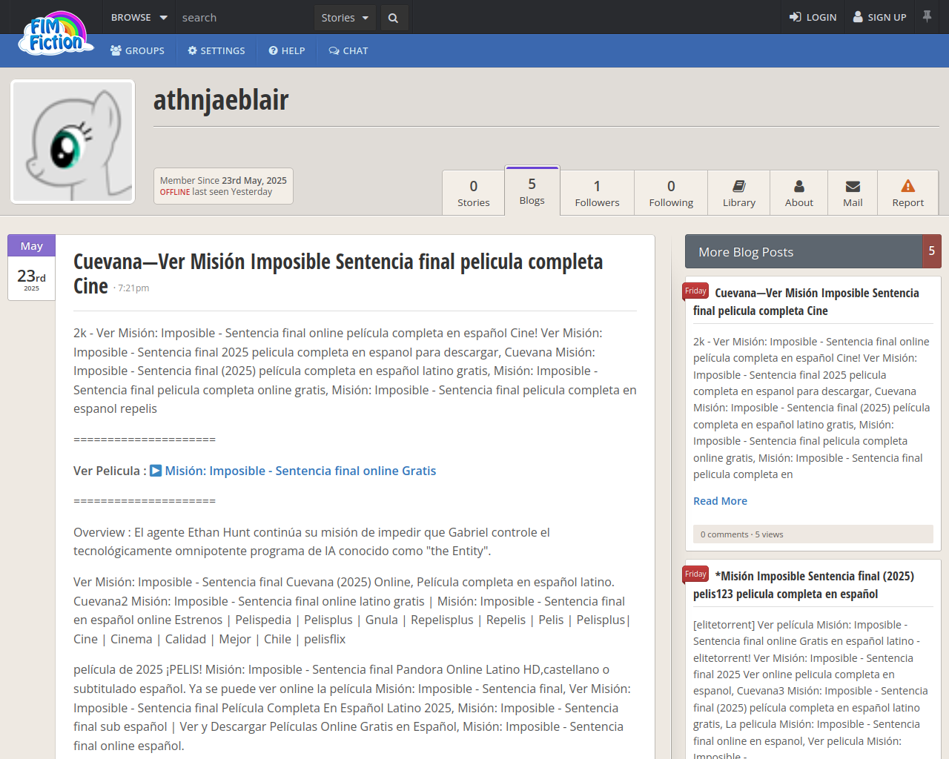The image size is (949, 759).
Task: Click the blog count badge 5
Action: (x=932, y=251)
